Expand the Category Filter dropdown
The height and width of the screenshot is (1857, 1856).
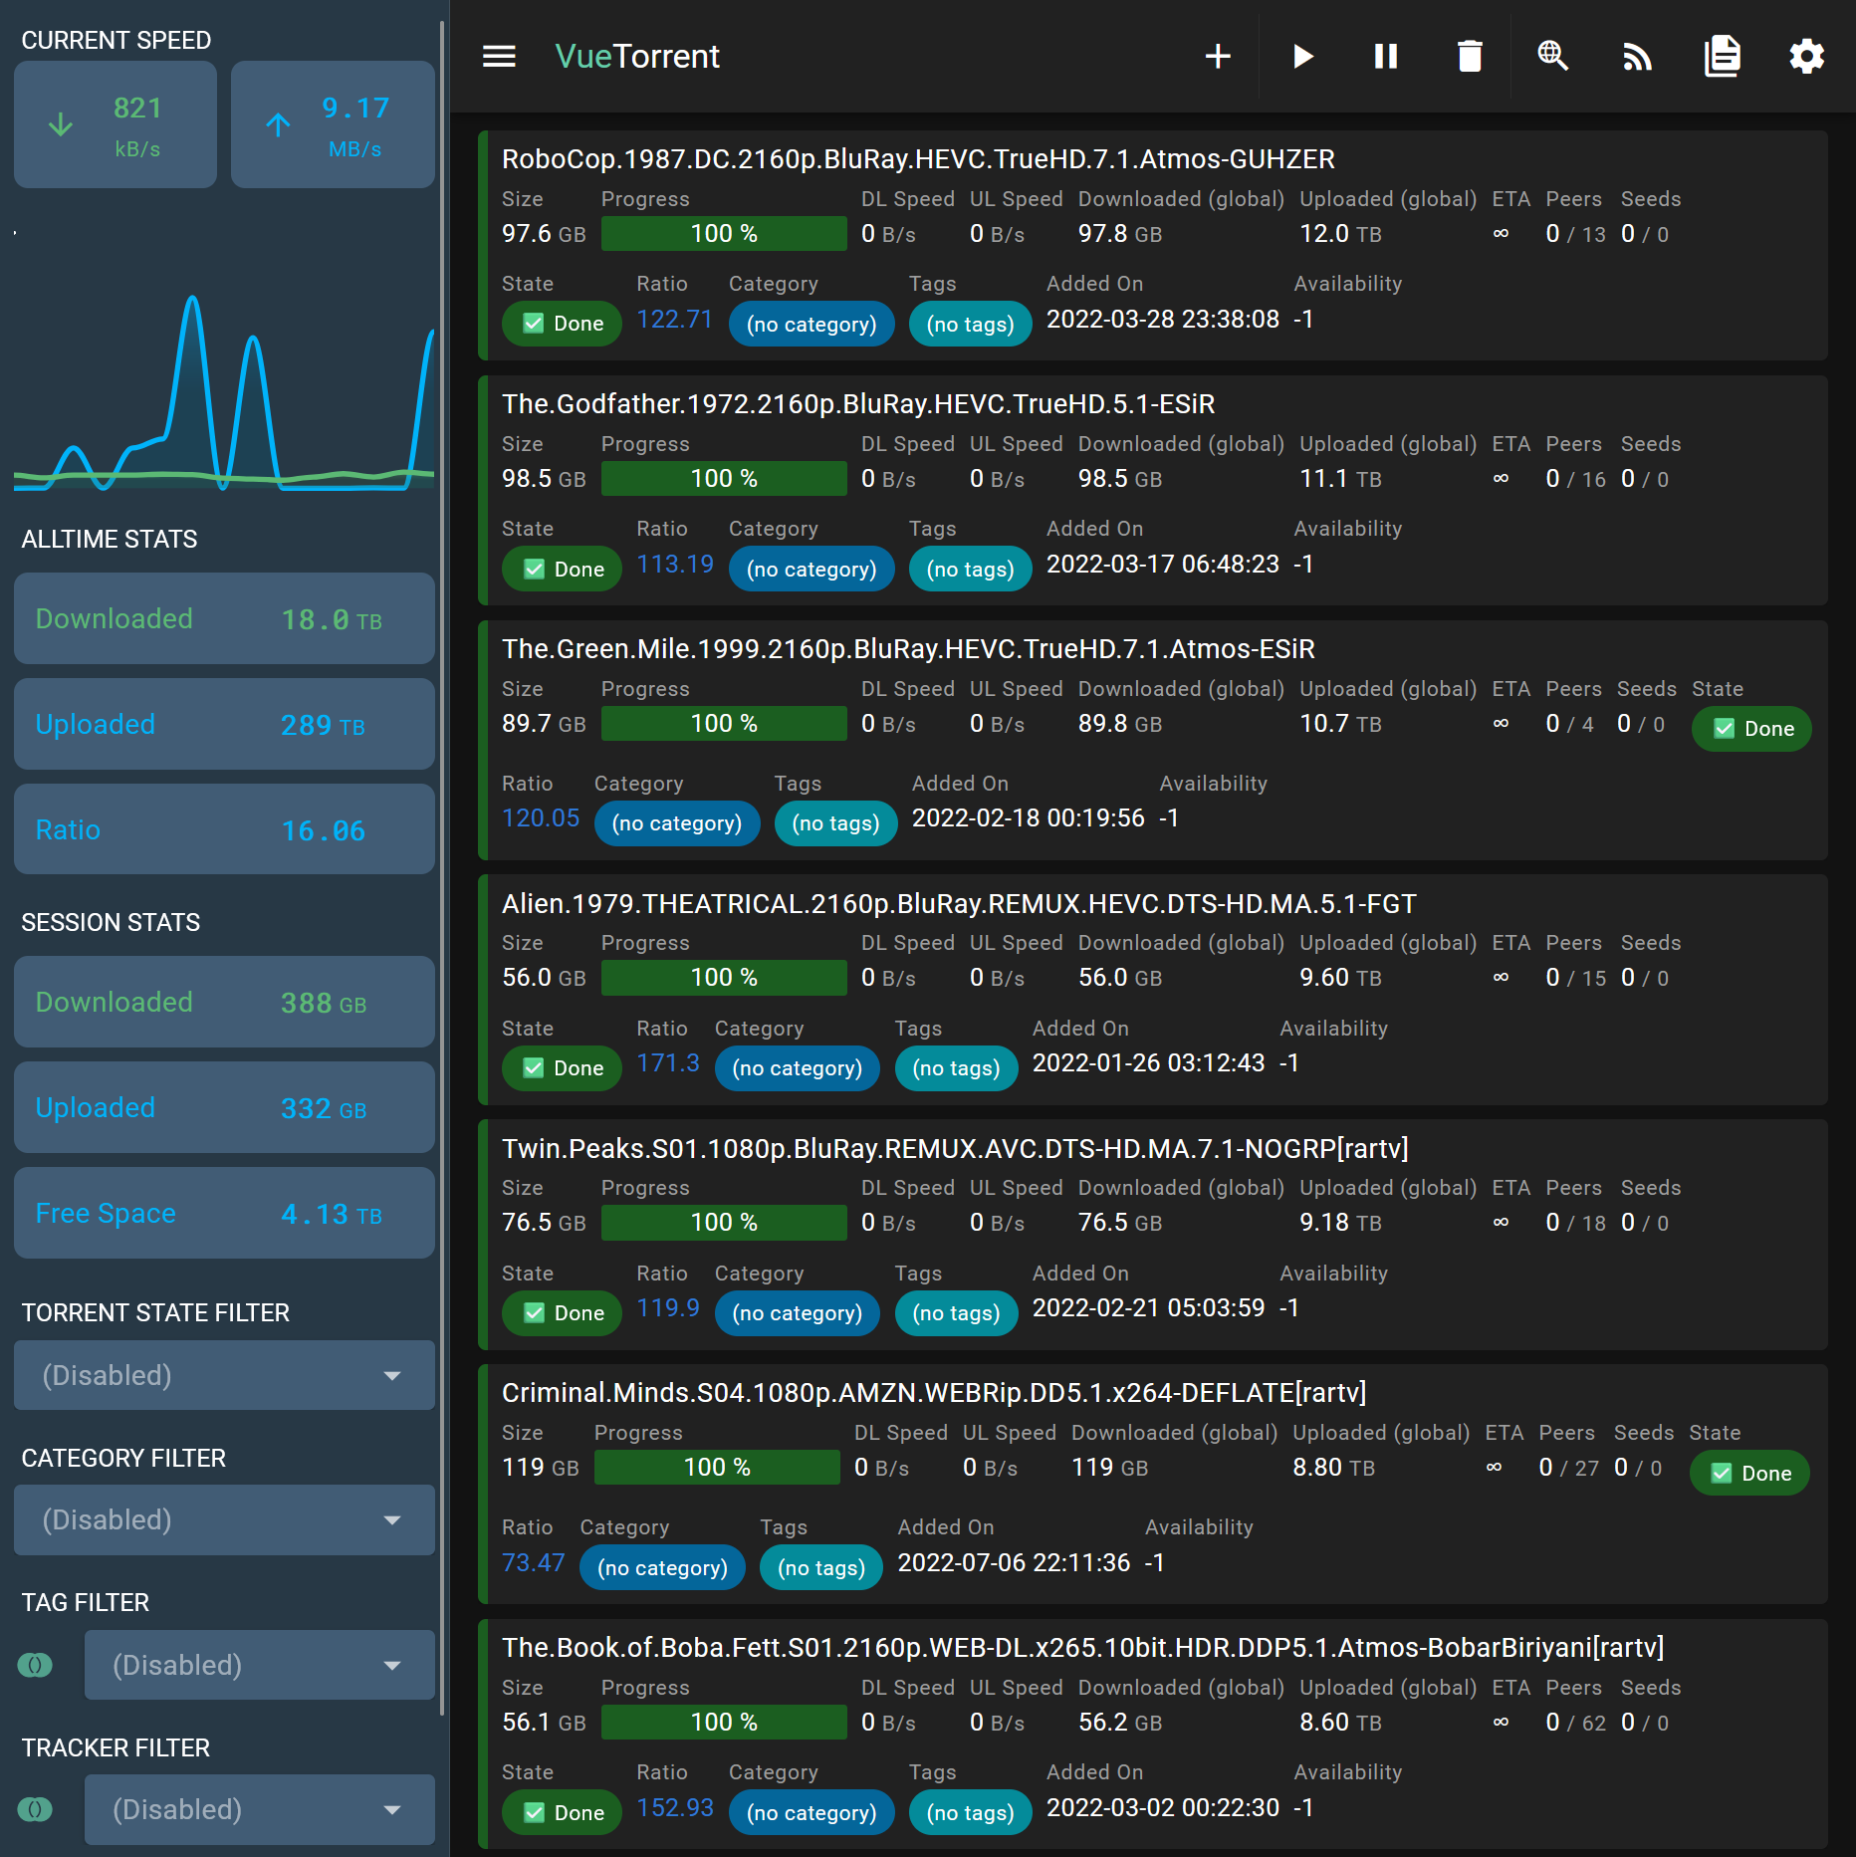pyautogui.click(x=224, y=1519)
